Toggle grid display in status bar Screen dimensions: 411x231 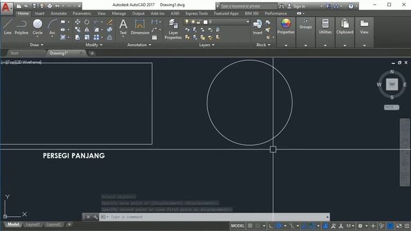click(250, 225)
